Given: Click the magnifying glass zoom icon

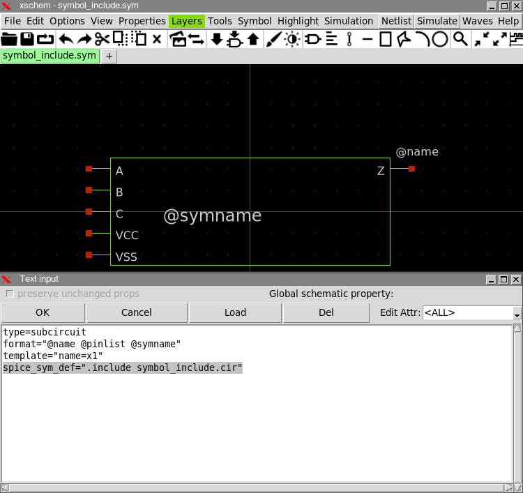Looking at the screenshot, I should [x=460, y=39].
